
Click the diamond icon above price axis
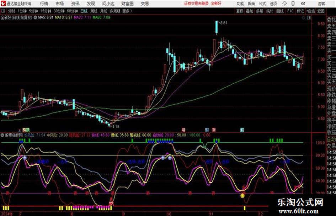(303, 18)
